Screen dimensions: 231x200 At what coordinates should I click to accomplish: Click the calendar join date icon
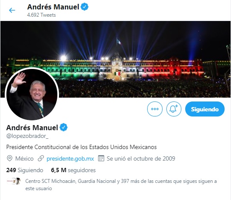coord(101,158)
